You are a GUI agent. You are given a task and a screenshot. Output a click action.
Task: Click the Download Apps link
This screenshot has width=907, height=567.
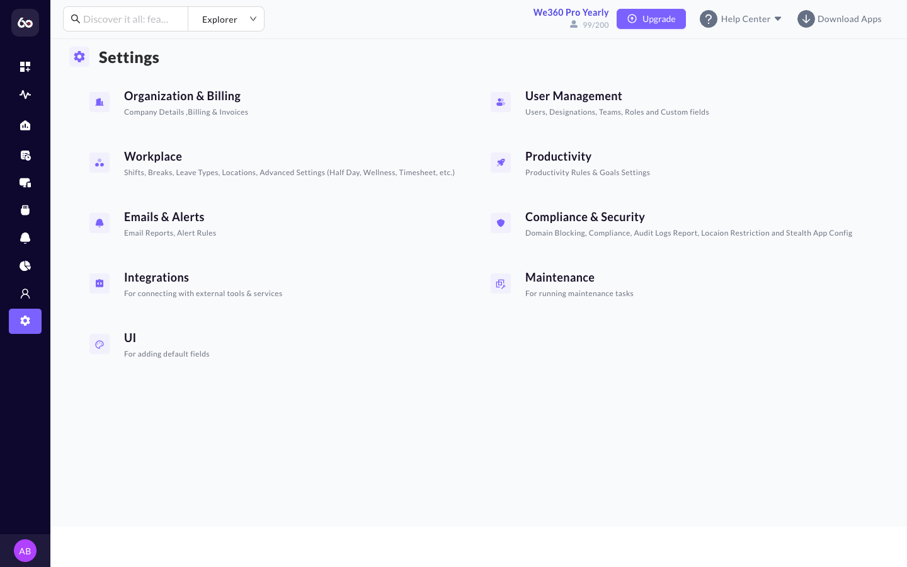[849, 19]
